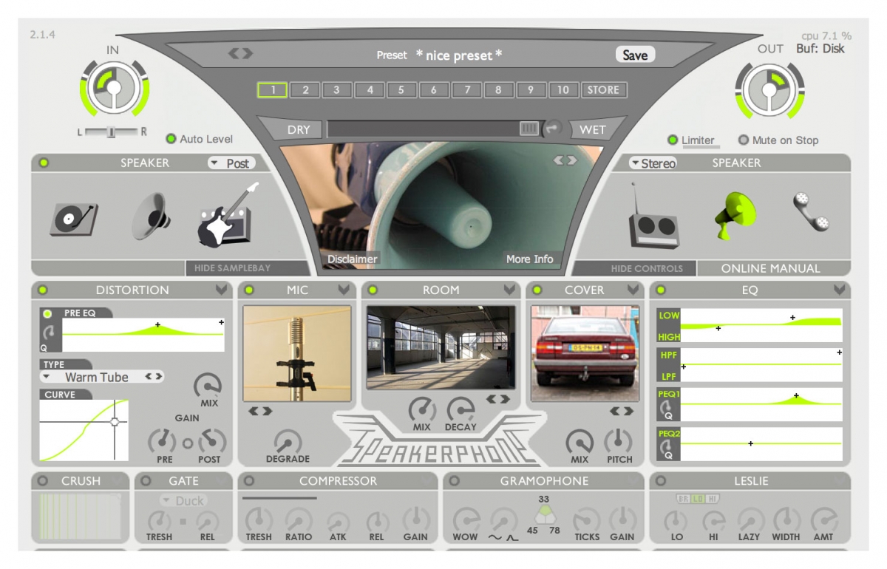Select preset slot 10
The width and height of the screenshot is (887, 569).
563,90
